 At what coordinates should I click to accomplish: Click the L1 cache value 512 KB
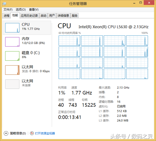[x=122, y=111]
